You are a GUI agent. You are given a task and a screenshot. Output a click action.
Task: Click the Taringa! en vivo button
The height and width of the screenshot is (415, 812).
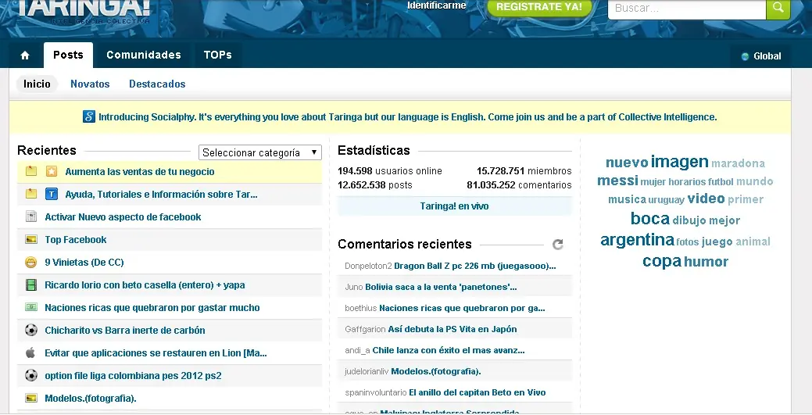tap(454, 206)
